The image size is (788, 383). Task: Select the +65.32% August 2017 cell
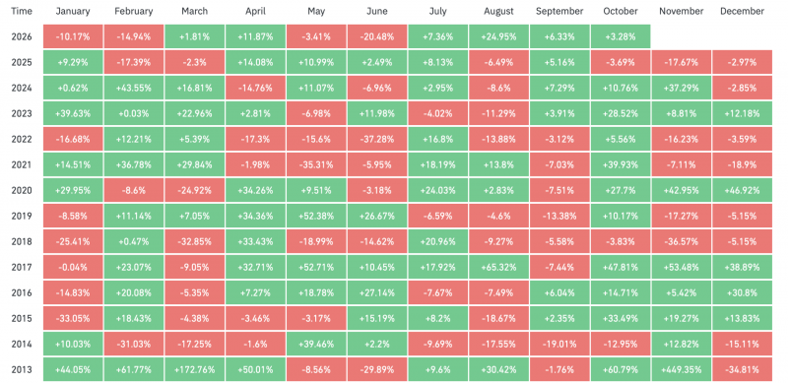tap(498, 267)
